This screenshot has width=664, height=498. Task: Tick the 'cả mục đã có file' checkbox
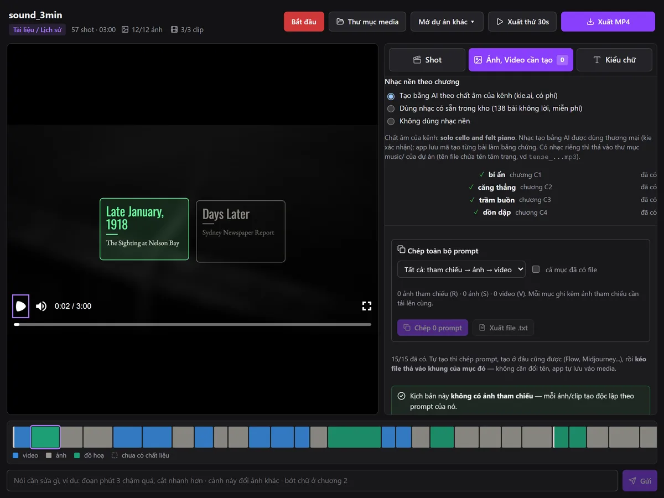pyautogui.click(x=536, y=269)
